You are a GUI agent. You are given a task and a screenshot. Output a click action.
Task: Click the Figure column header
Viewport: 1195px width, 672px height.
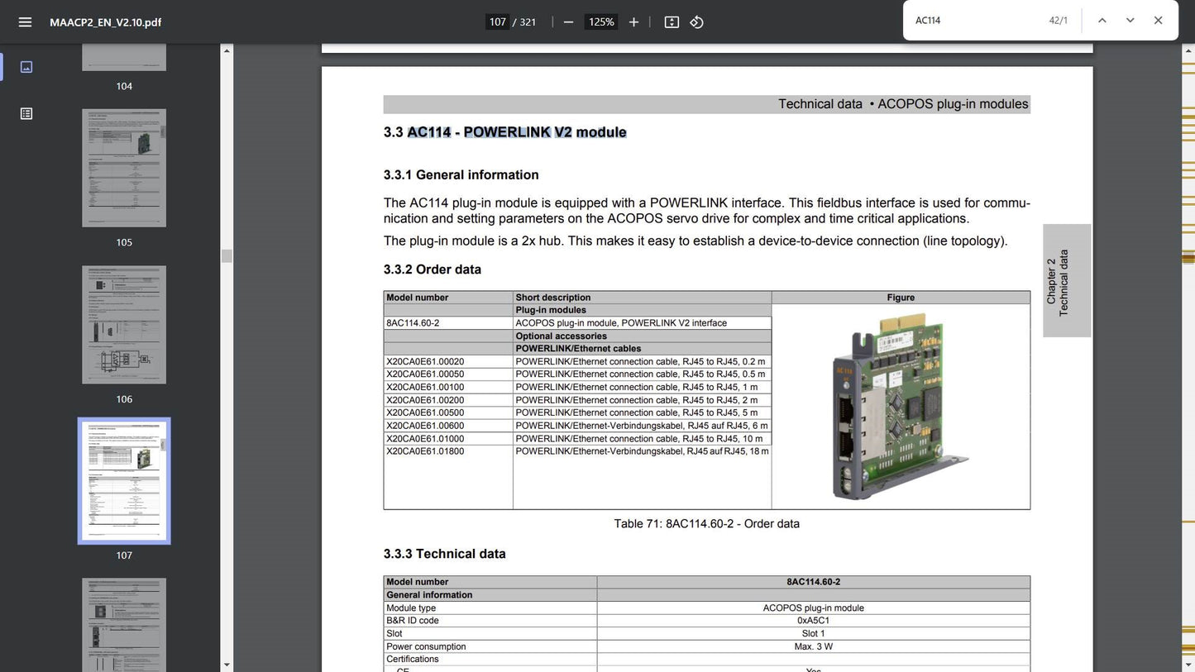(x=901, y=298)
